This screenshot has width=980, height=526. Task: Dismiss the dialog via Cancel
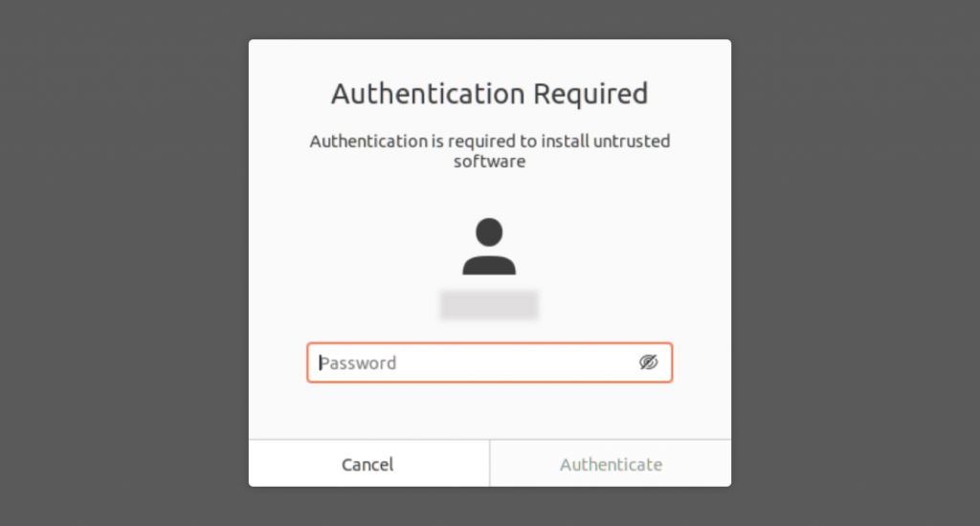click(367, 464)
